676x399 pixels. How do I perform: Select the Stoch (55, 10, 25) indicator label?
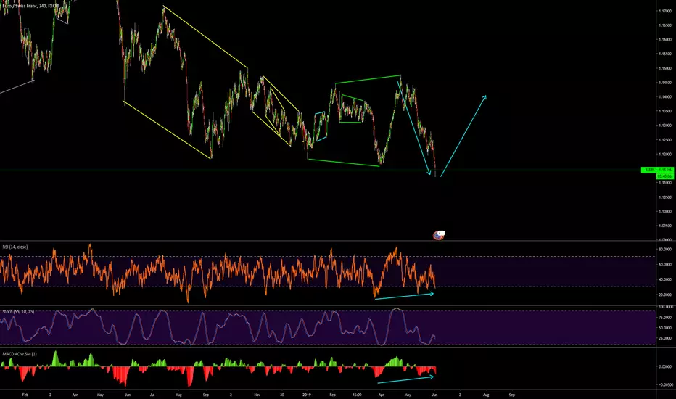(x=18, y=311)
